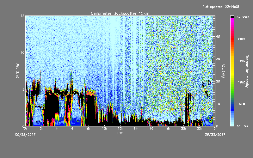
Task: Click the 5 km tick label on the left axis
Action: (x=23, y=89)
